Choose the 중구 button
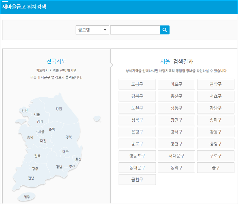238x204 pixels. click(x=216, y=168)
